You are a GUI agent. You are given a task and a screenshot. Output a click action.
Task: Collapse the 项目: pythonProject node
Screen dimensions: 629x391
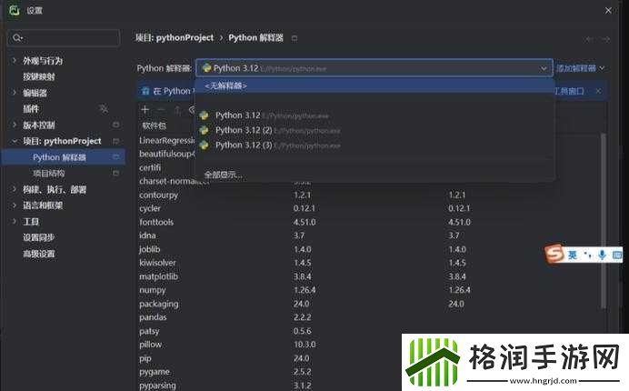coord(14,141)
